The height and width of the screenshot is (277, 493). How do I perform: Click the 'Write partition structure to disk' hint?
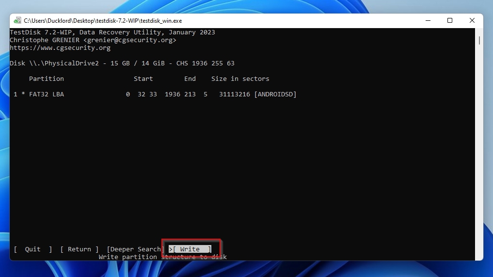pyautogui.click(x=162, y=257)
